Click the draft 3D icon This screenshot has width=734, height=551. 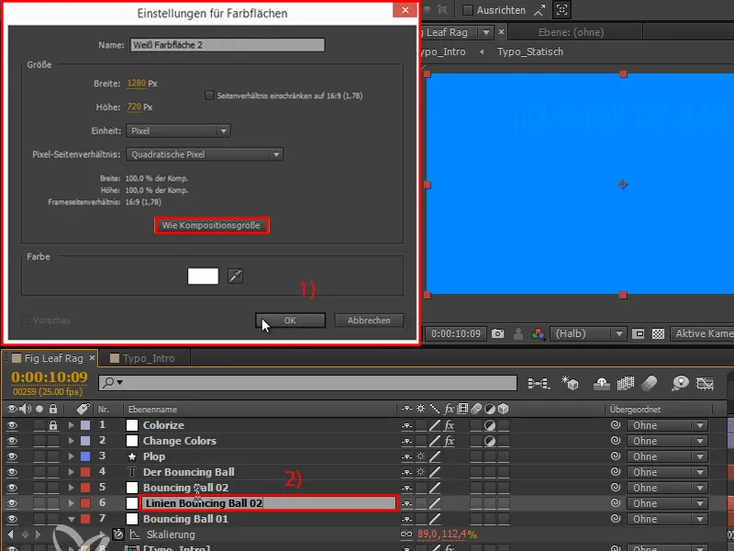pos(570,383)
